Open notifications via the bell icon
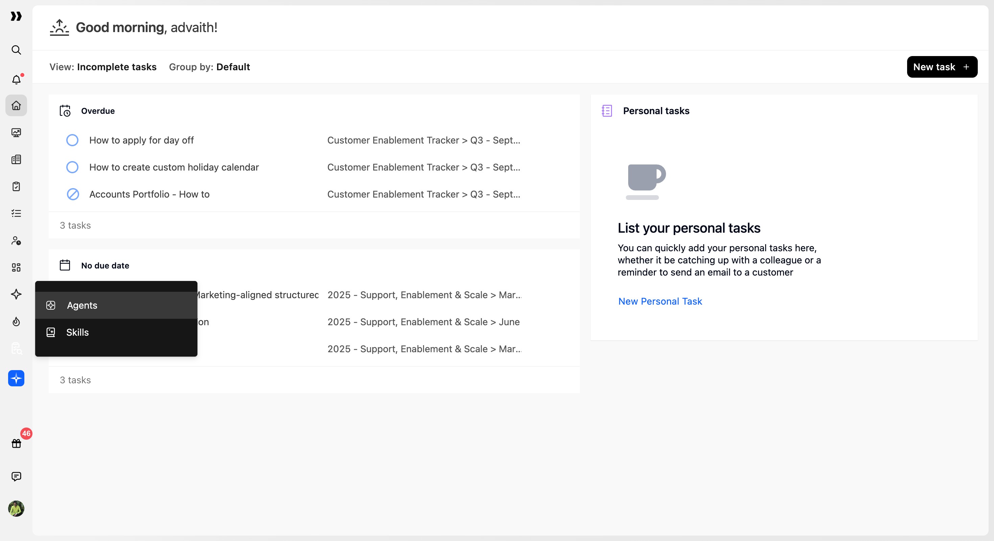The image size is (994, 541). point(16,79)
